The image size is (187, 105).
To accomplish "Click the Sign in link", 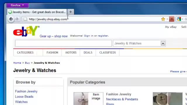I will click(89, 36).
